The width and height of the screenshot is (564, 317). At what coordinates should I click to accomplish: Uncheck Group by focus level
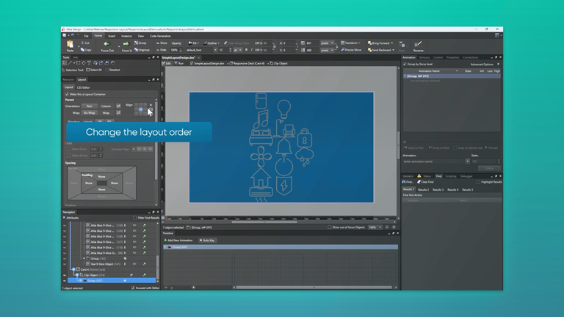point(406,64)
